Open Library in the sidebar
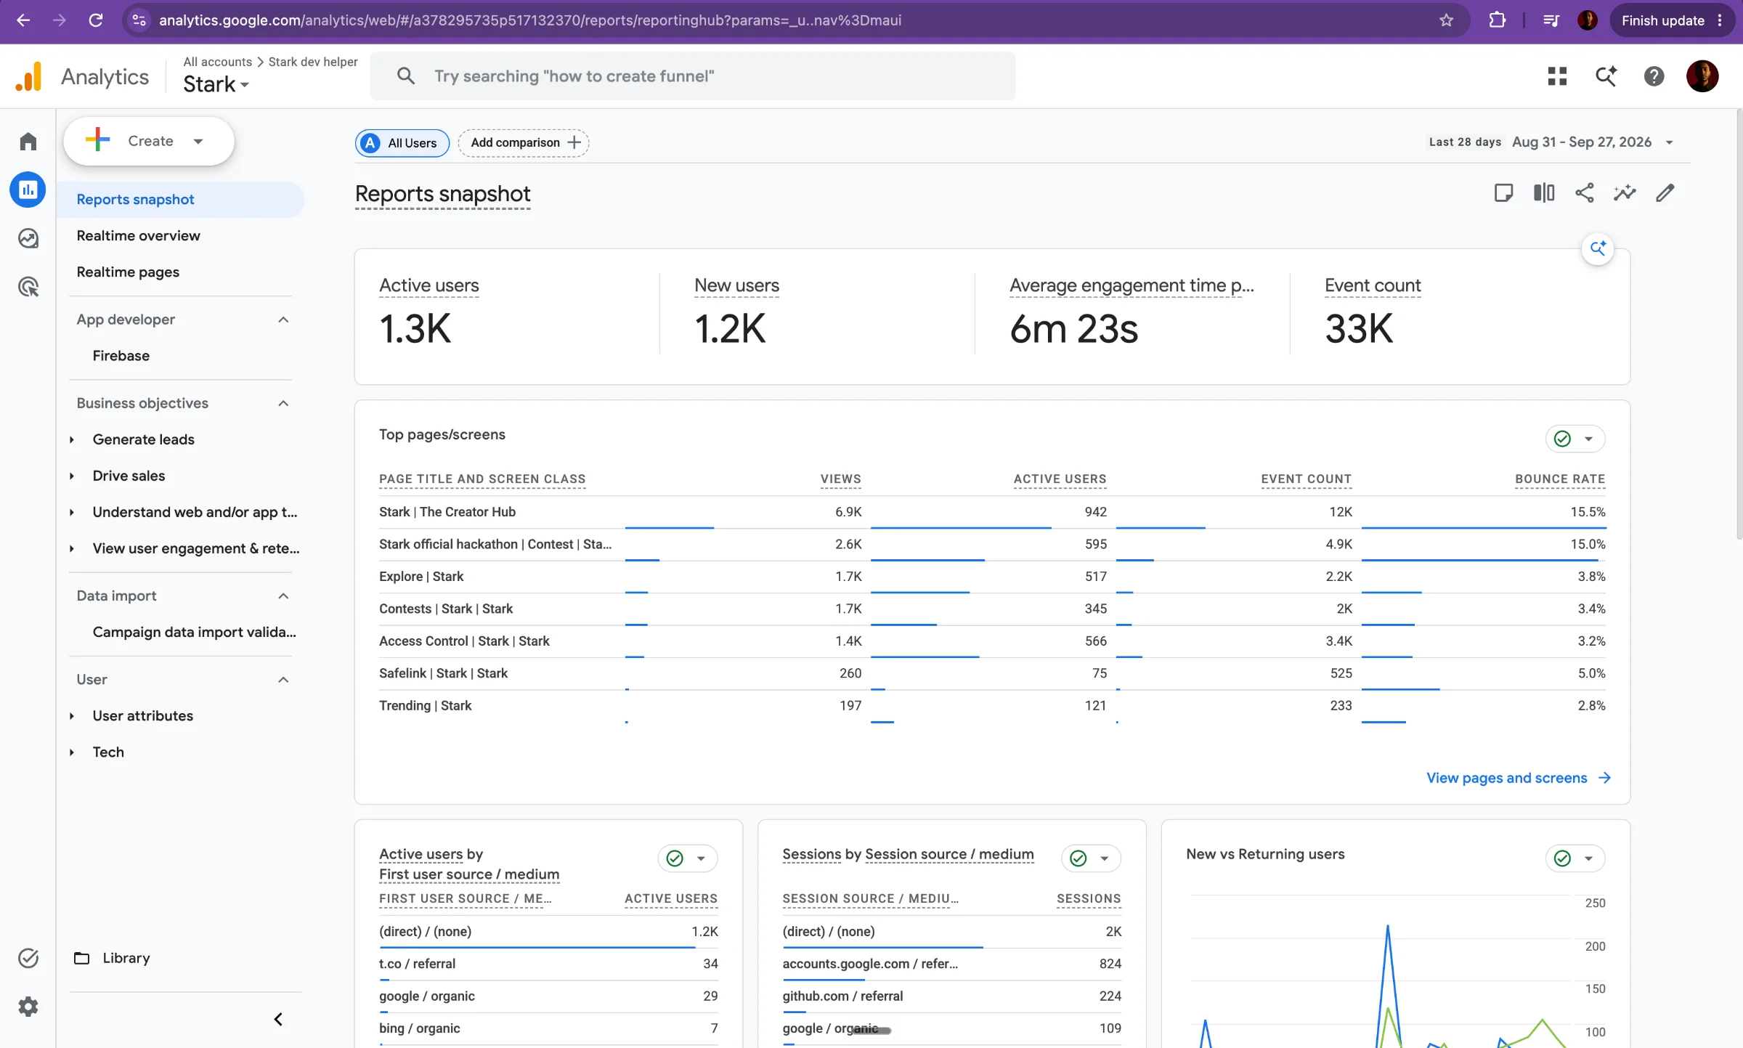The image size is (1743, 1048). [x=113, y=958]
